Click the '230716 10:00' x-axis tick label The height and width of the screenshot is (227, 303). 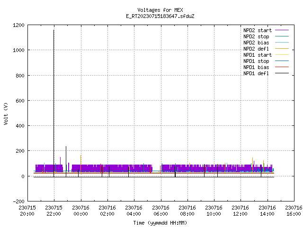click(214, 211)
